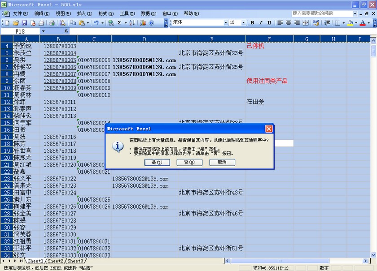Apply the Currency Style icon
This screenshot has height=271, width=377.
pyautogui.click(x=316, y=23)
